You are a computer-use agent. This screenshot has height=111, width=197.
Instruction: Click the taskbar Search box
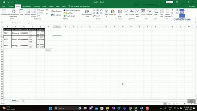(67, 108)
